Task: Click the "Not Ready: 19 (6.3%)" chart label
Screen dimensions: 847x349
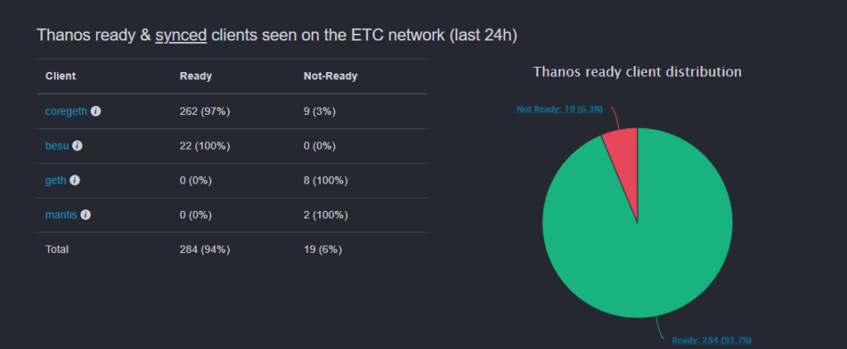Action: coord(561,108)
